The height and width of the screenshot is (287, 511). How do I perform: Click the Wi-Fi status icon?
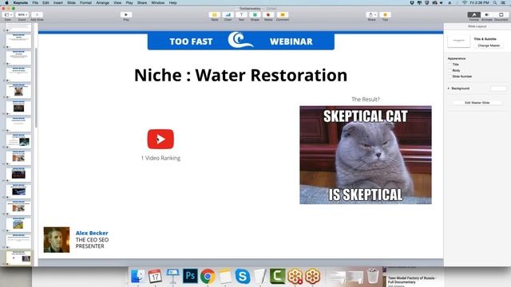[465, 2]
